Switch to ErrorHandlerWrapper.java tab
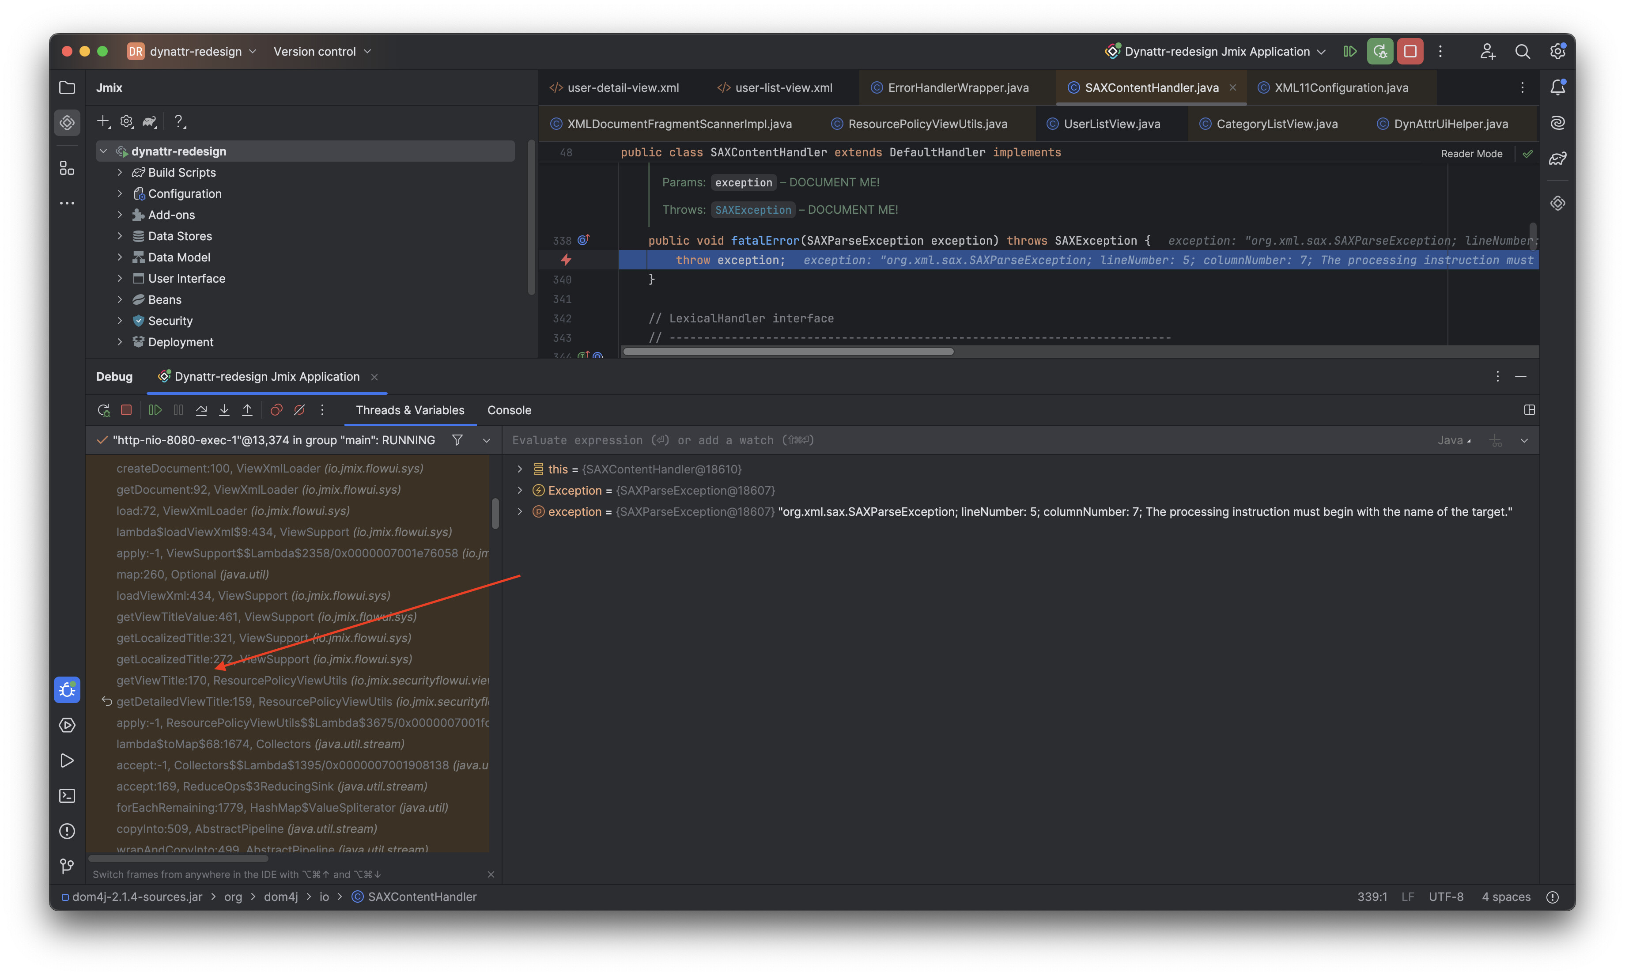 [x=950, y=87]
